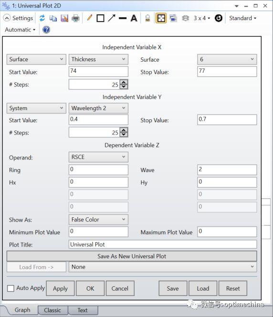Click the Settings label in toolbar
This screenshot has height=317, width=273.
point(22,18)
